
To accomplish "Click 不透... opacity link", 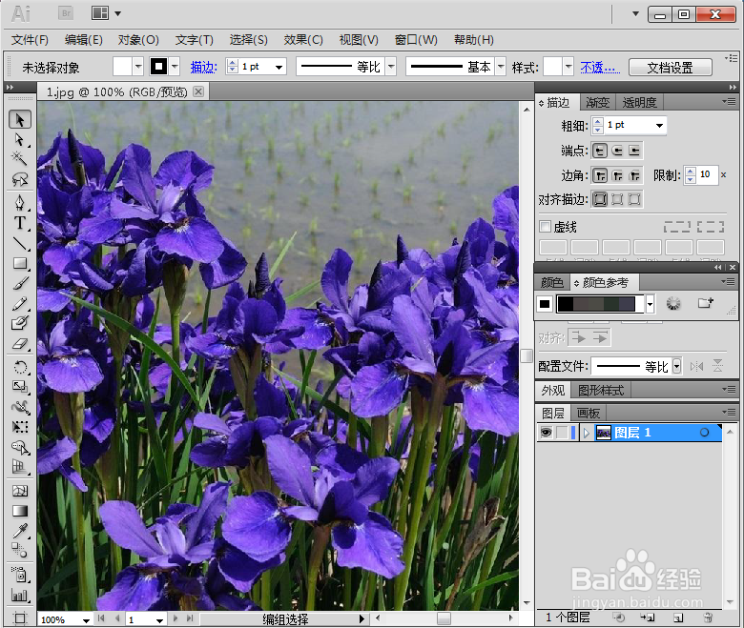I will tap(600, 68).
